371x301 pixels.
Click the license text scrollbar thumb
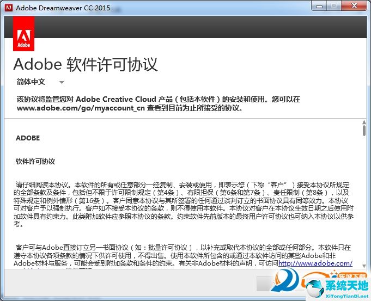click(364, 130)
